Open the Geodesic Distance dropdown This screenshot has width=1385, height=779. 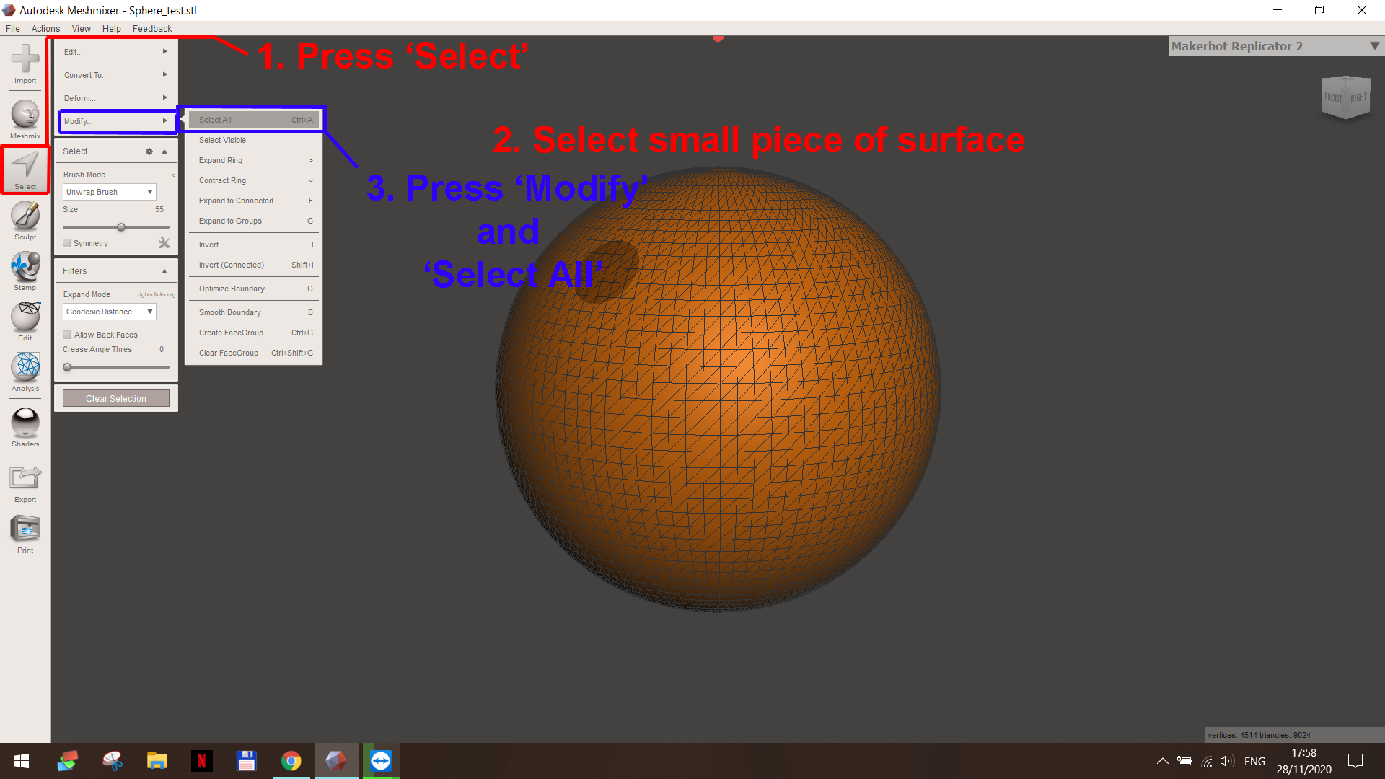point(110,312)
